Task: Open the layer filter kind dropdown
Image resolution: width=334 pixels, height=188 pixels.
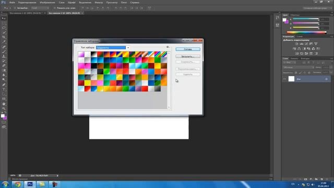Action: click(289, 63)
